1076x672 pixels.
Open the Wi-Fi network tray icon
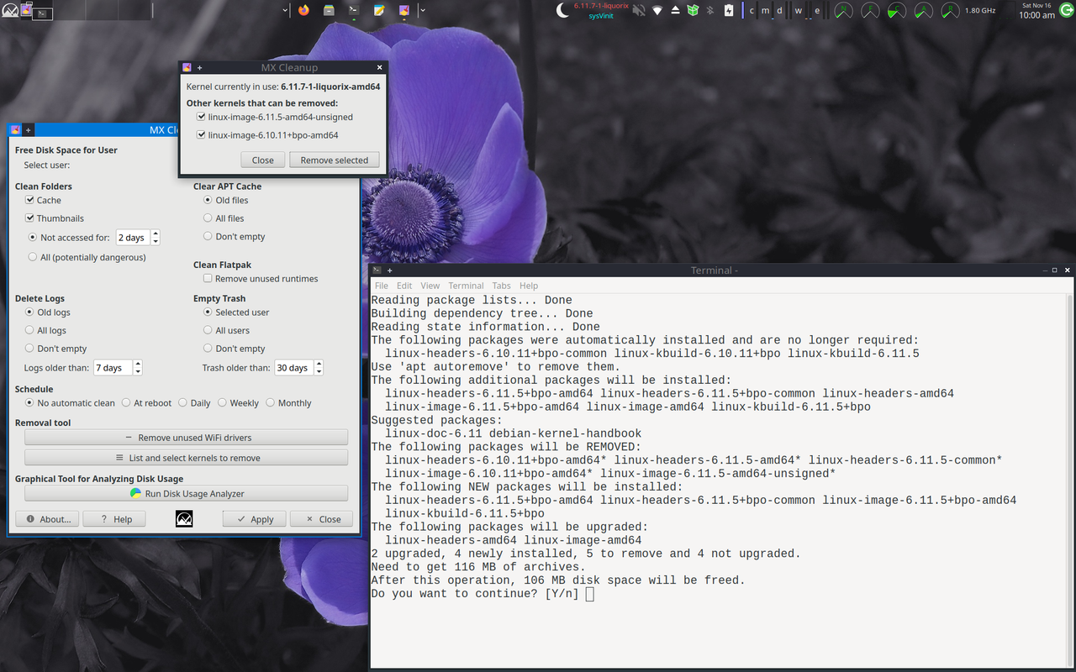658,9
